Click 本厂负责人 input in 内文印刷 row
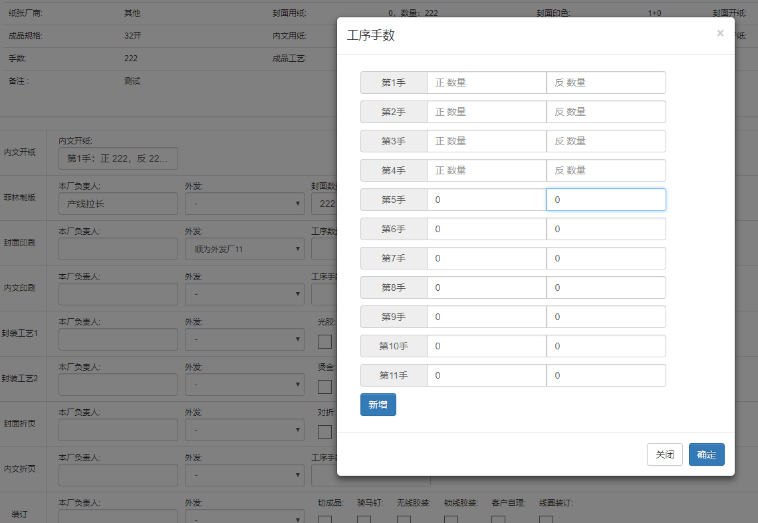Image resolution: width=758 pixels, height=523 pixels. (118, 294)
